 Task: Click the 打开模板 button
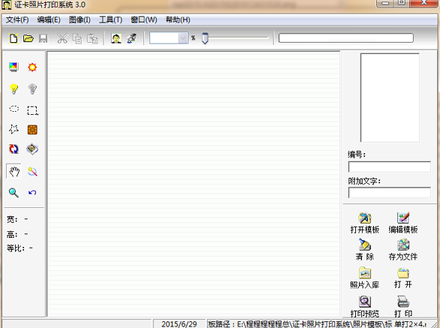pos(364,223)
